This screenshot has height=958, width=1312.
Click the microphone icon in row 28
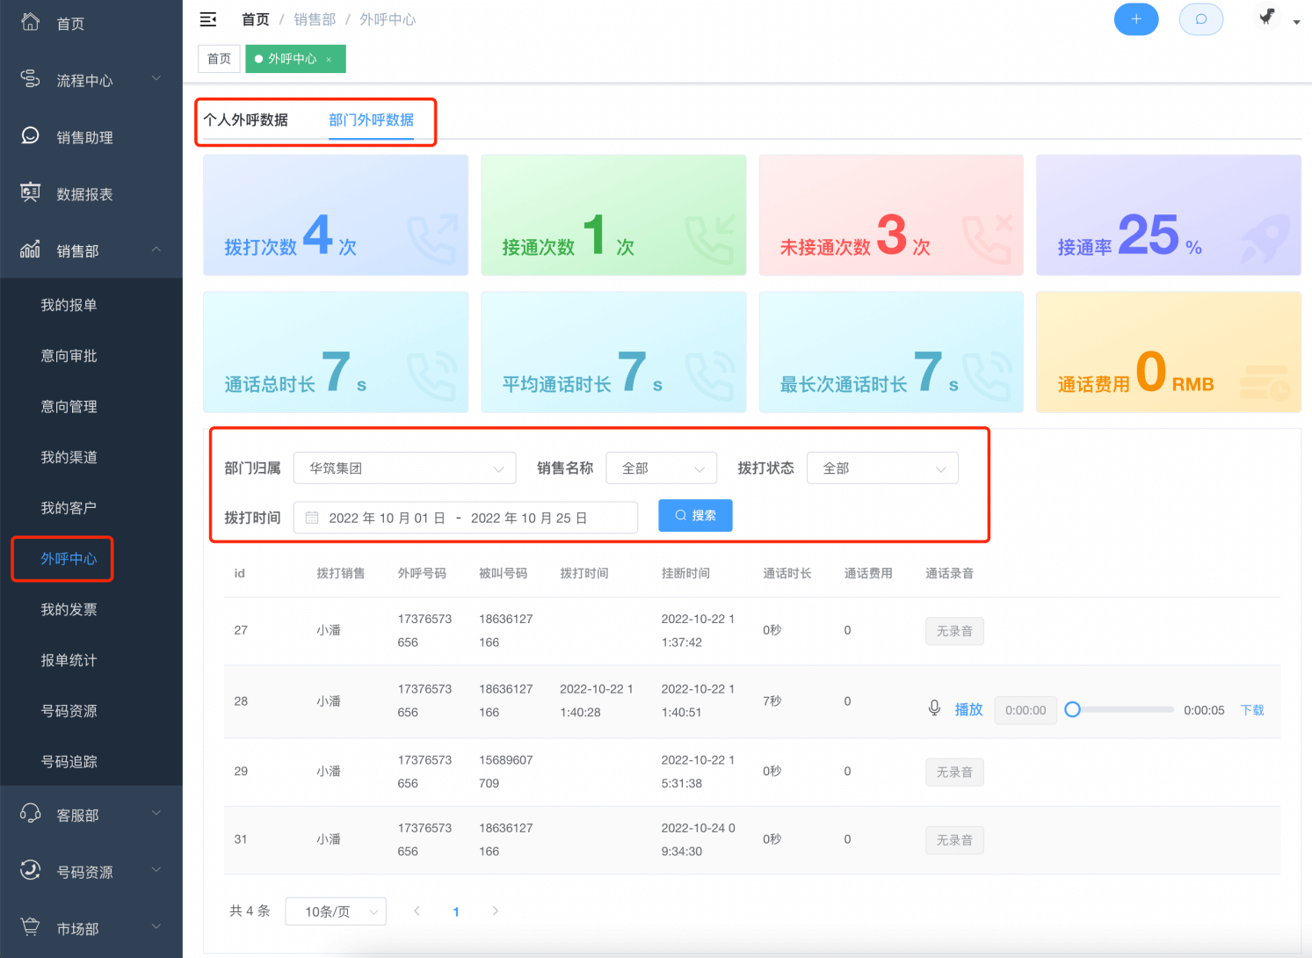click(x=934, y=708)
